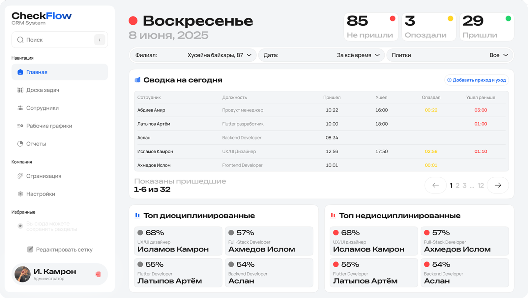Click the Организация paperclip icon
Viewport: 528px width, 298px height.
[20, 176]
